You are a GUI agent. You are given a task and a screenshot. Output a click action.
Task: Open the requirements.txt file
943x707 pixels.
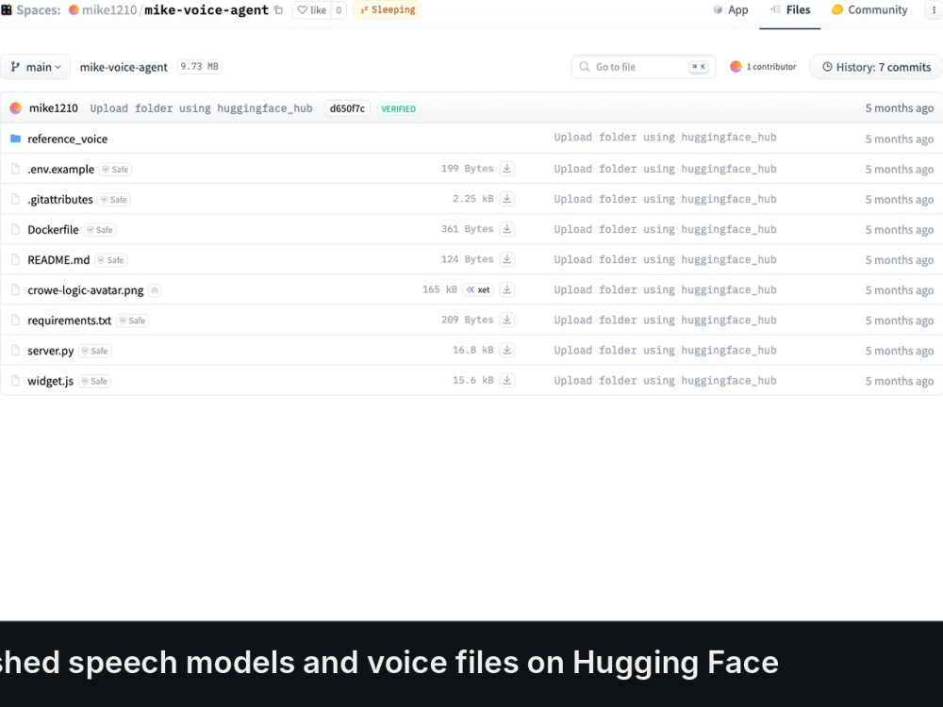point(69,321)
